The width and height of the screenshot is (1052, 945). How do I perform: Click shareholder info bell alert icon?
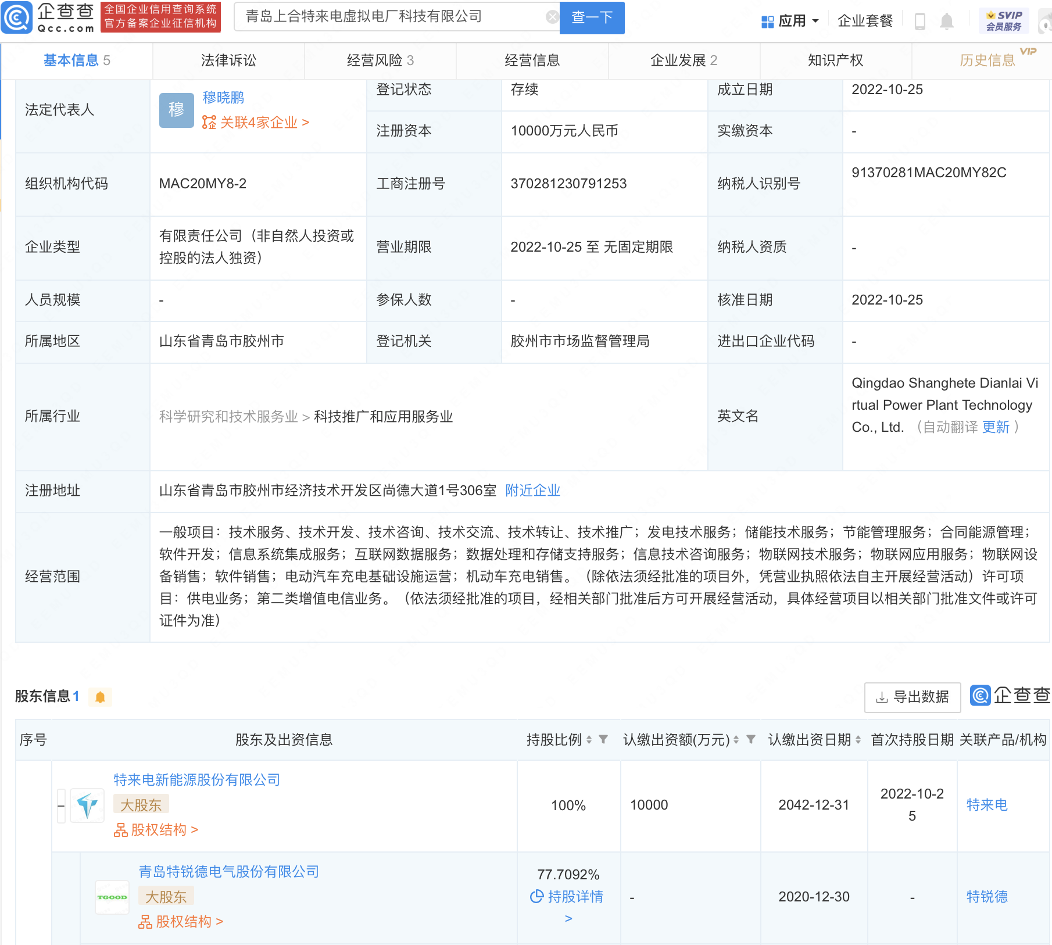pyautogui.click(x=100, y=697)
